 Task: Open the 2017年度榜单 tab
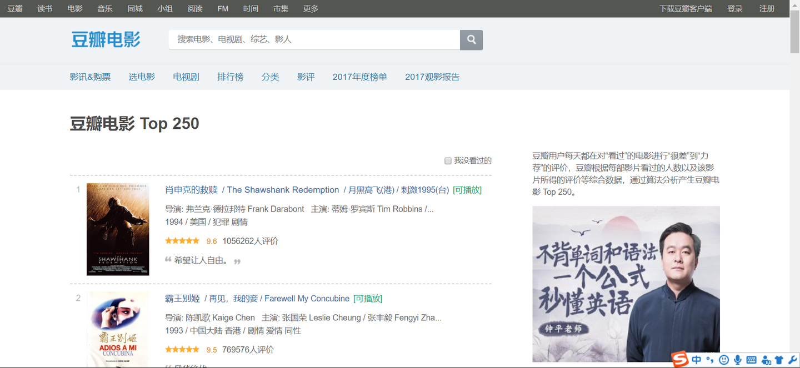[360, 77]
